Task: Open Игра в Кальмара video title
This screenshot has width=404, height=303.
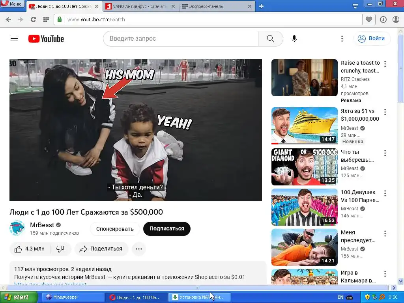Action: click(x=358, y=277)
